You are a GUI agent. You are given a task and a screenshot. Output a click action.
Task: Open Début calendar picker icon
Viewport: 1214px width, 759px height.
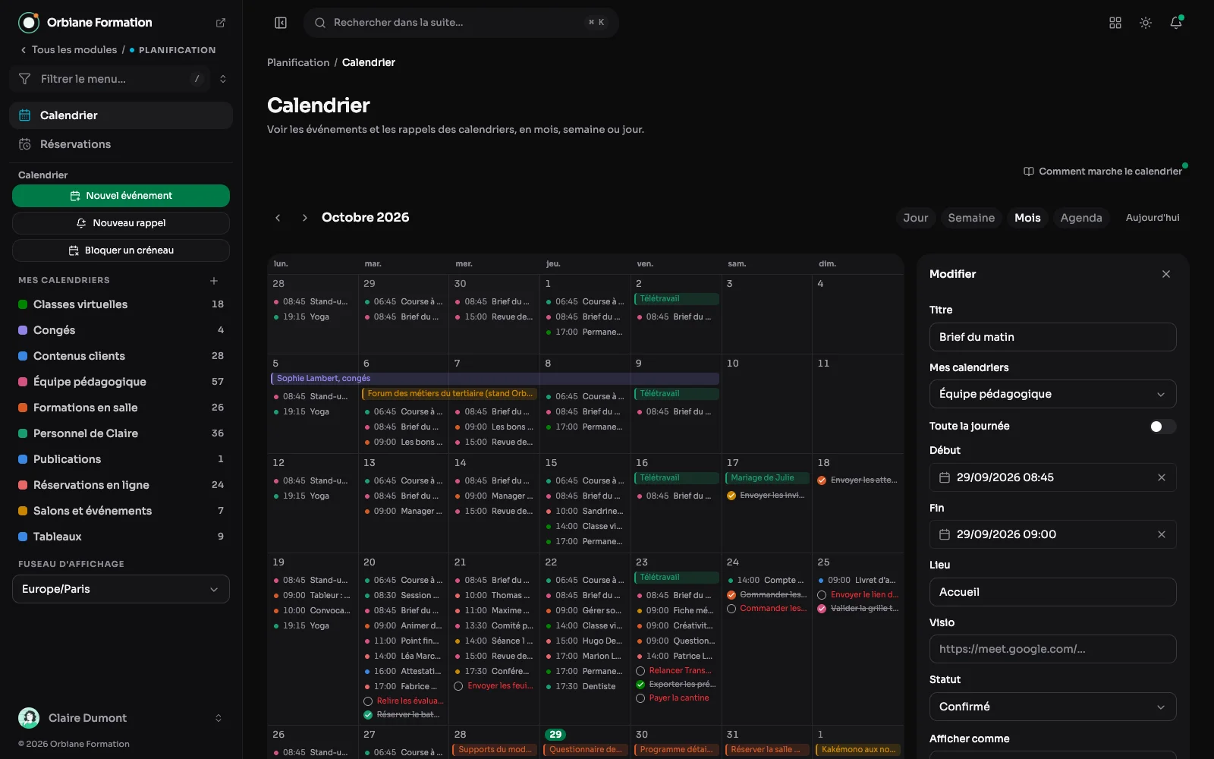(x=945, y=477)
